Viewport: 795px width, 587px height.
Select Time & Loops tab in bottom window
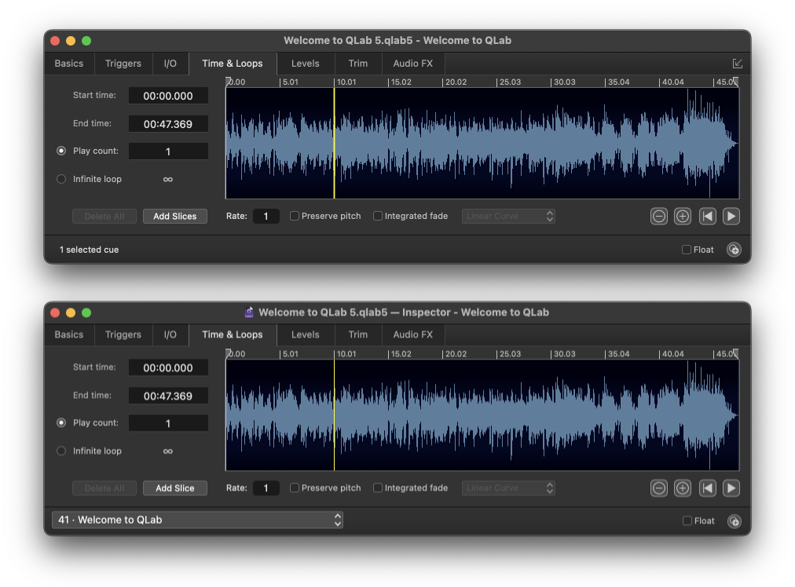click(x=233, y=335)
